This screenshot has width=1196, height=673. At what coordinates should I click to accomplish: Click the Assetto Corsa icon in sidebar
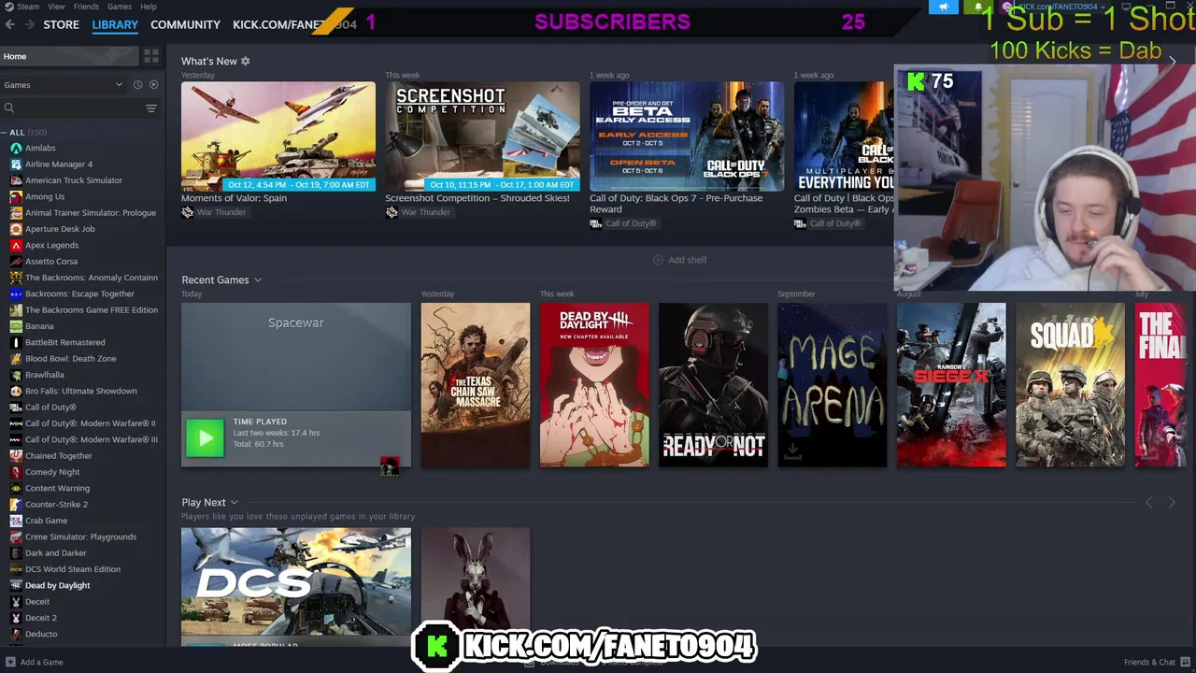[x=16, y=262]
